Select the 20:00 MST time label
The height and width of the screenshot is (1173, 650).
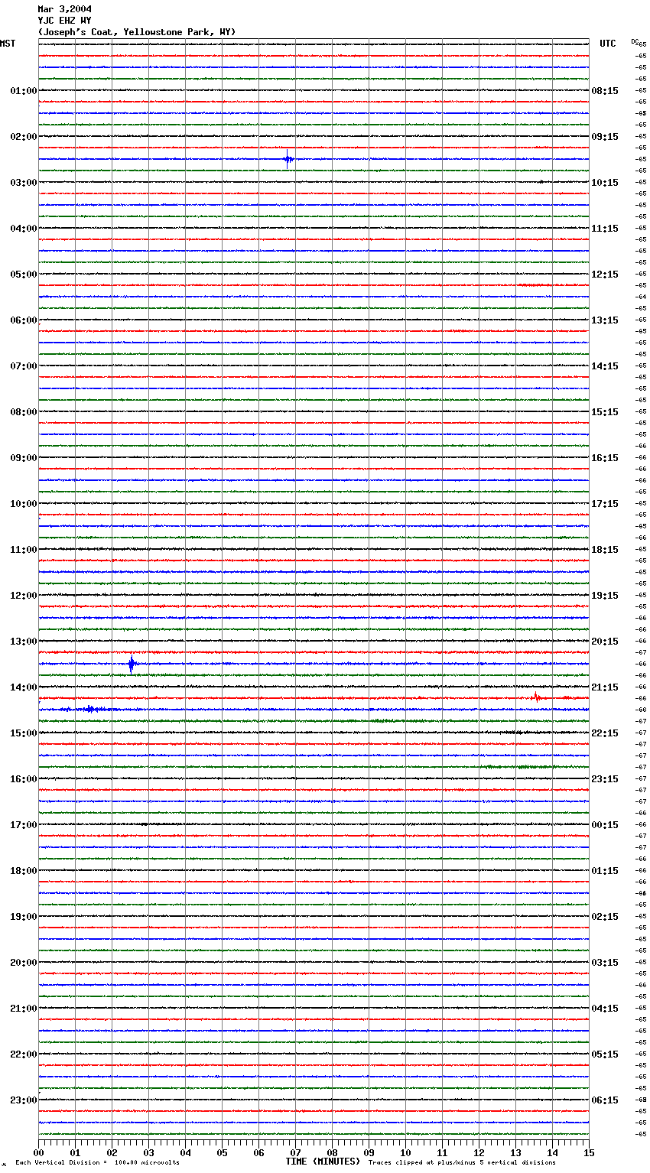pyautogui.click(x=24, y=963)
